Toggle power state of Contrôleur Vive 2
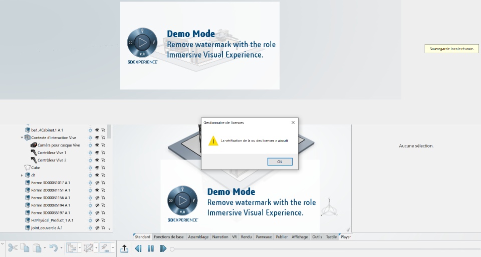 click(x=90, y=160)
